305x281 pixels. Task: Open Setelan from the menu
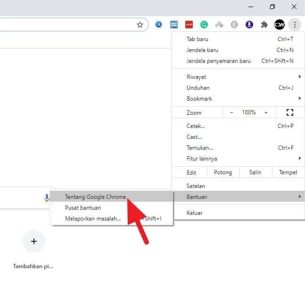(x=238, y=186)
